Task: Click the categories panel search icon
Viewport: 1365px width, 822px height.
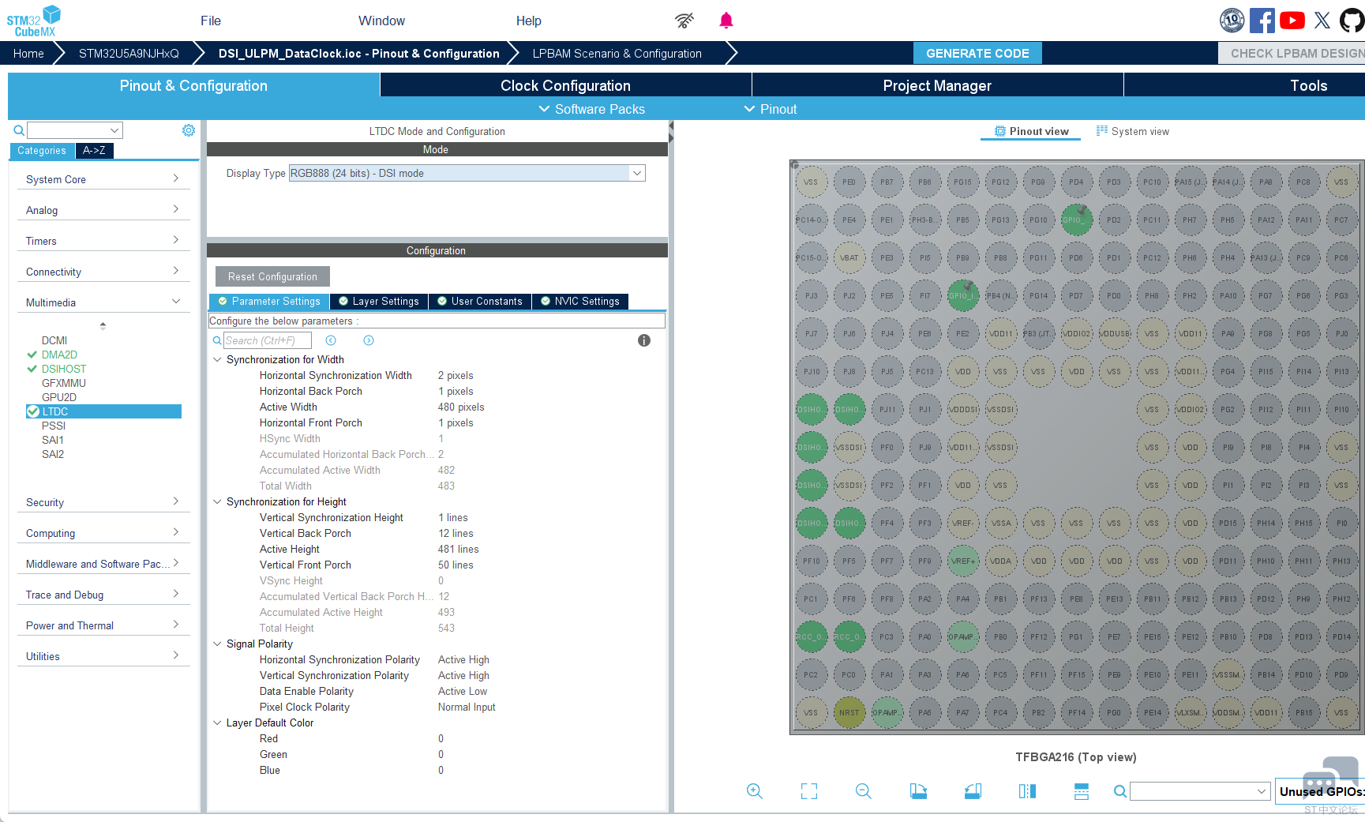Action: pyautogui.click(x=19, y=130)
